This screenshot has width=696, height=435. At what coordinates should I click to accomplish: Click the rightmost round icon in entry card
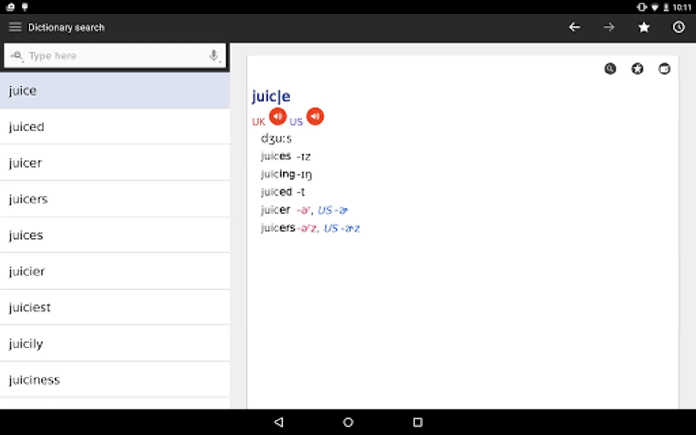pyautogui.click(x=665, y=69)
